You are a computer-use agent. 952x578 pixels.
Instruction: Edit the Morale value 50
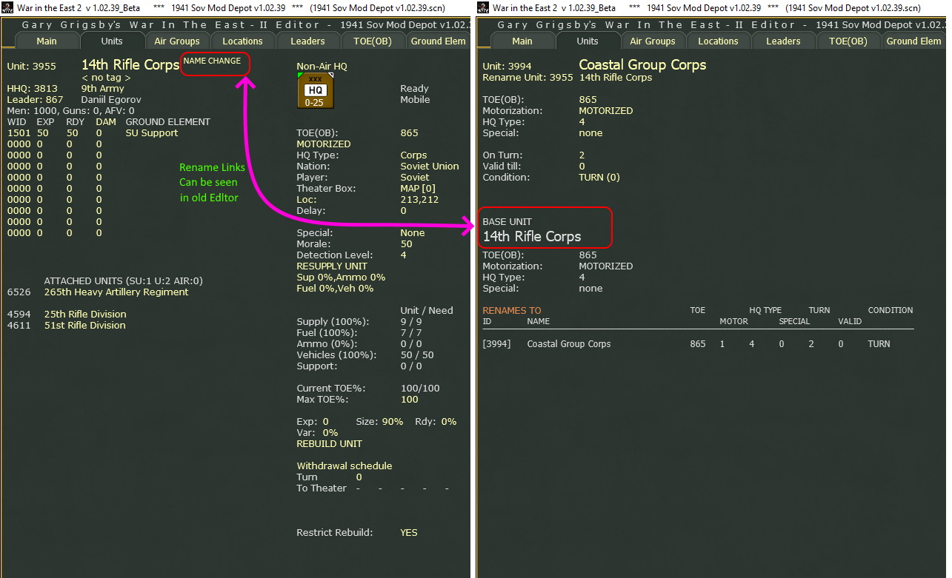point(407,244)
